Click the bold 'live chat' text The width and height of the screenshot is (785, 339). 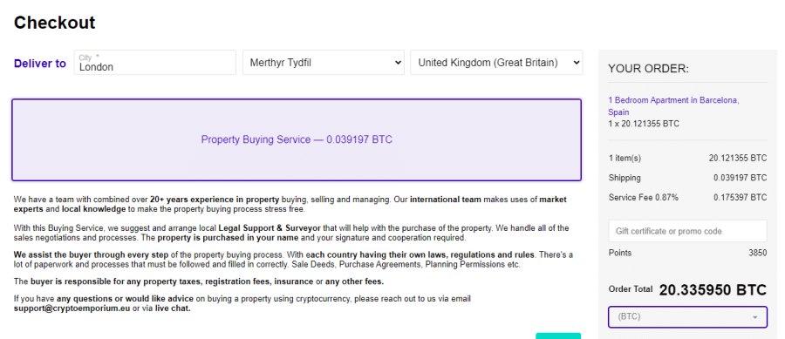173,308
